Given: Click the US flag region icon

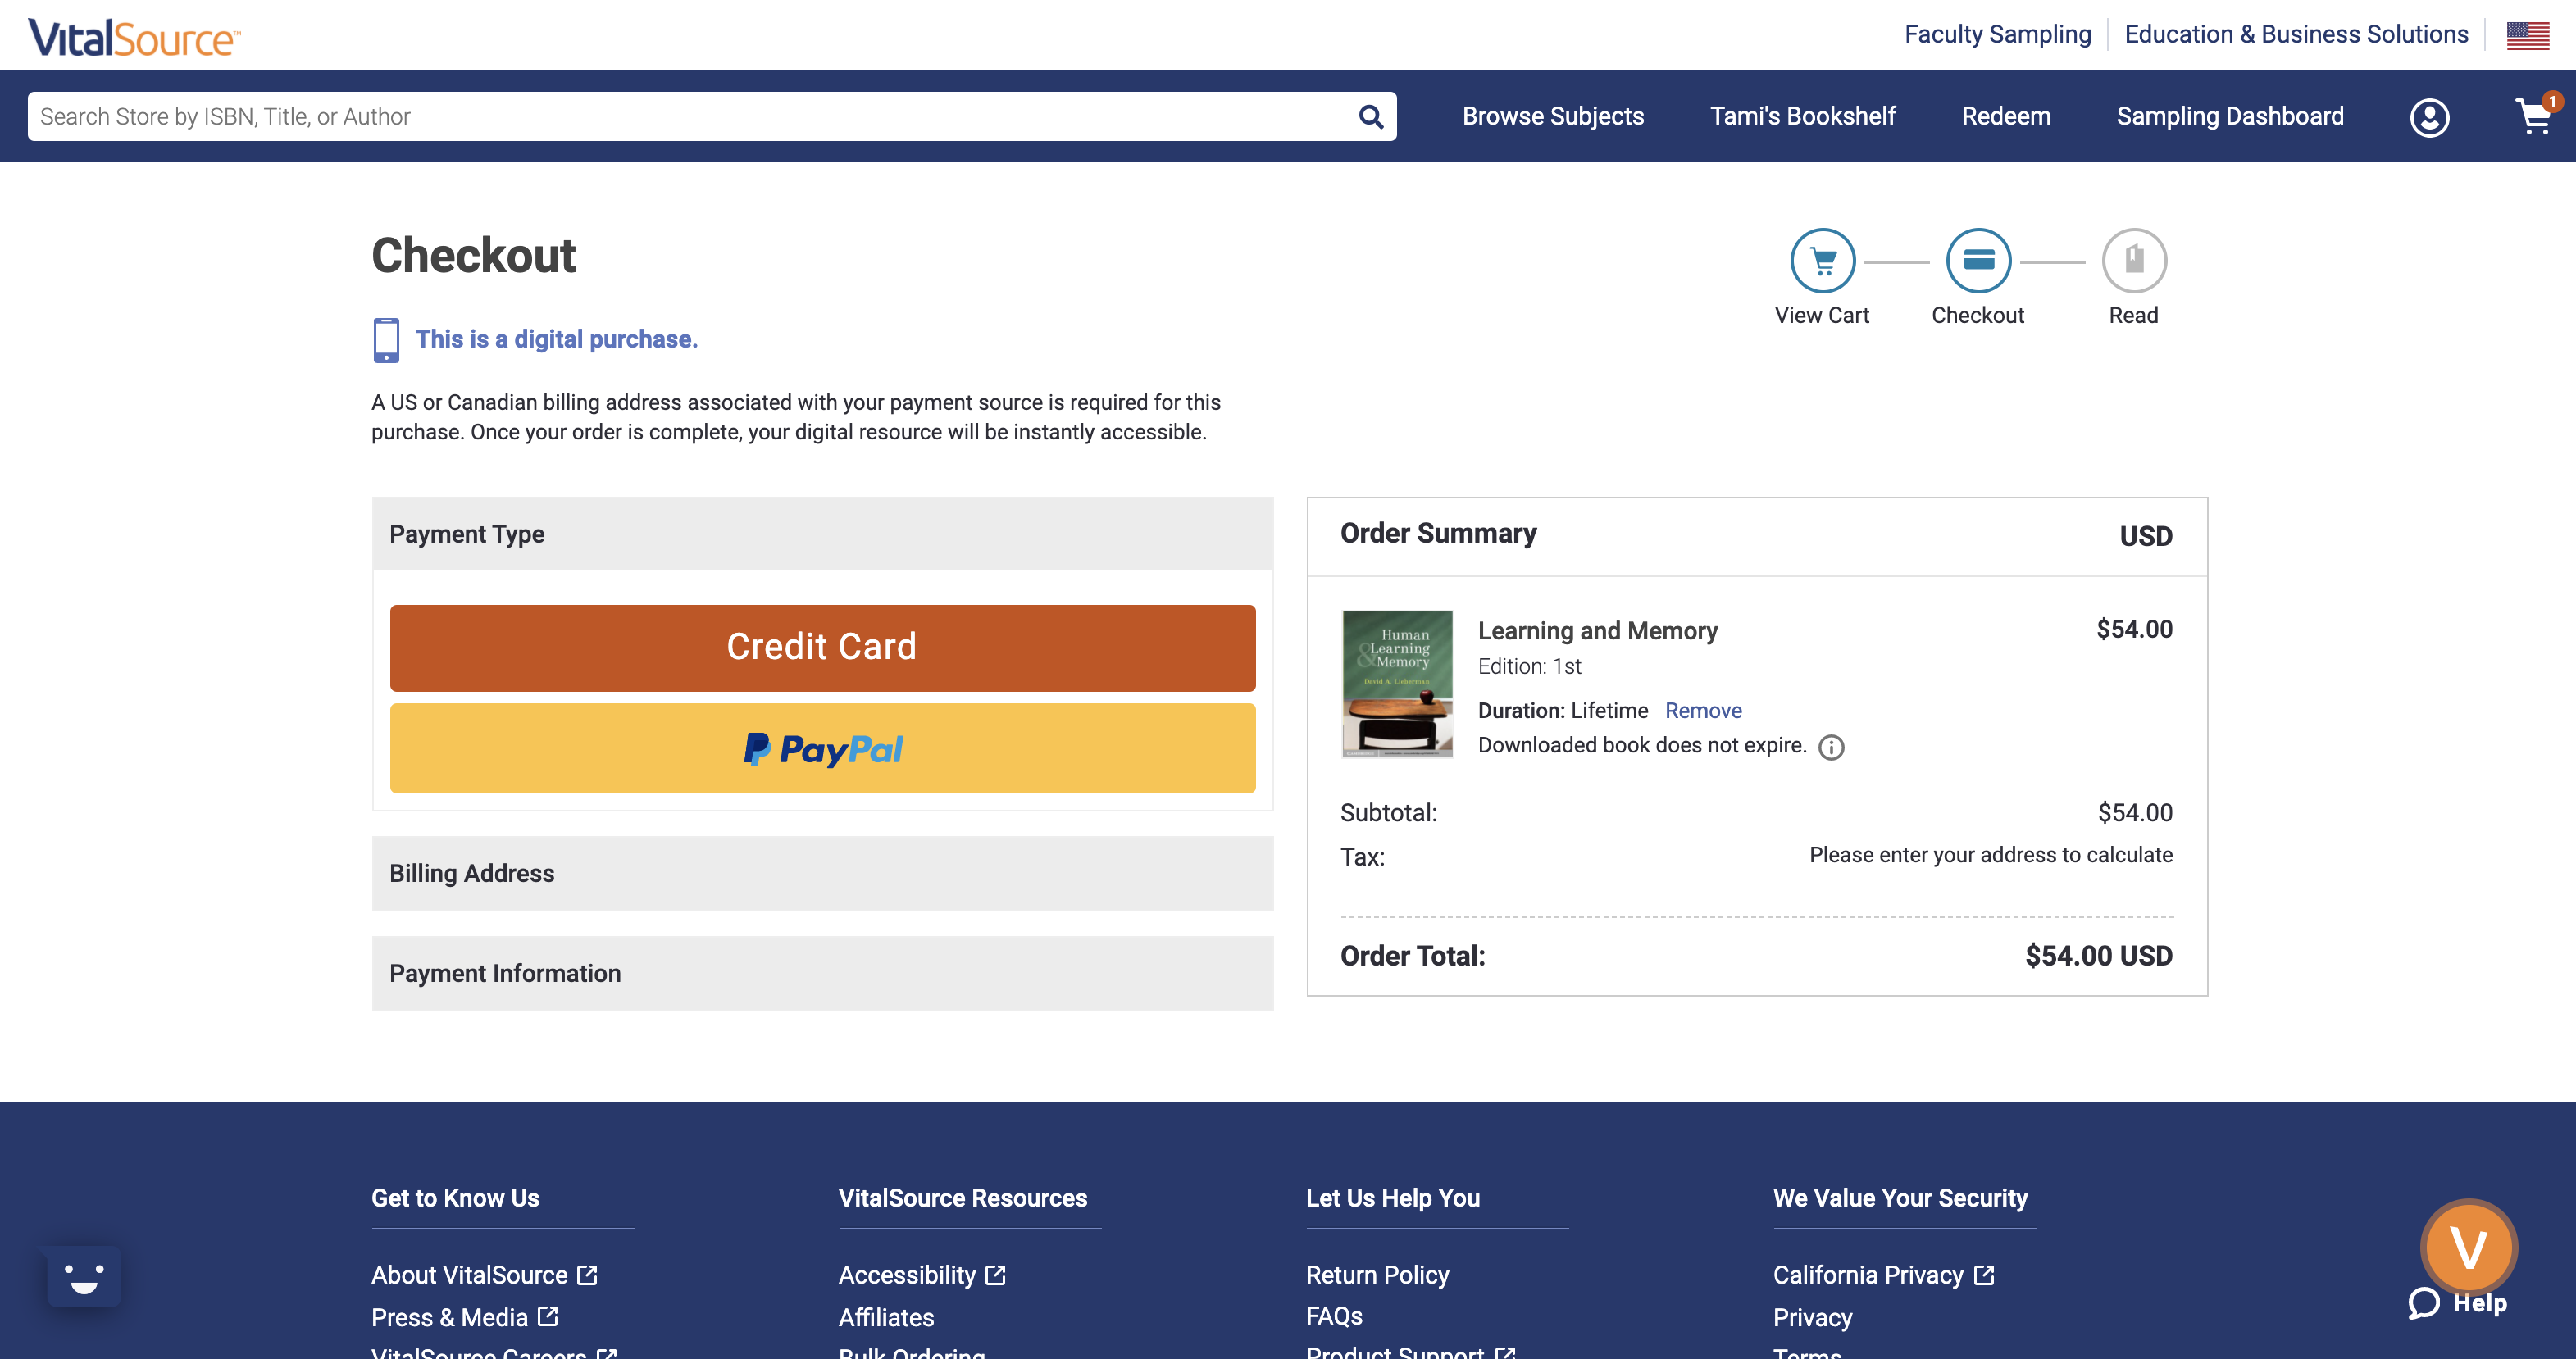Looking at the screenshot, I should tap(2527, 35).
